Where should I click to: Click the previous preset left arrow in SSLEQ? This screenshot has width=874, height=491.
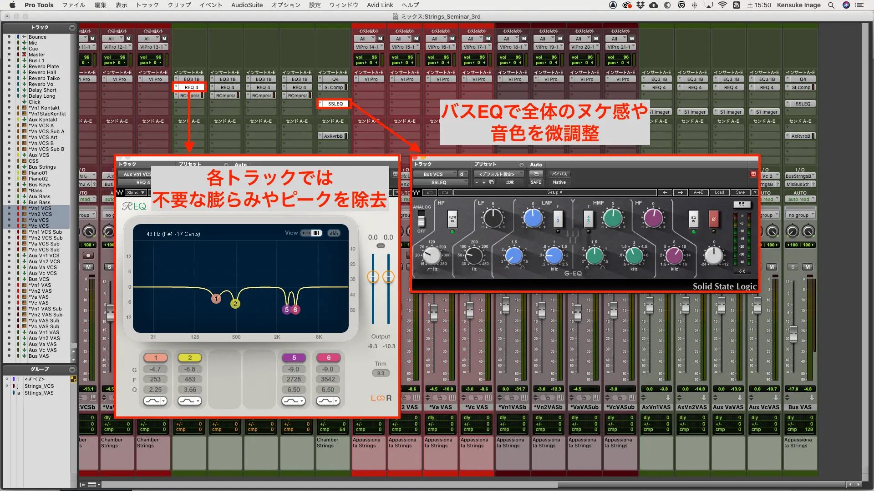[x=665, y=192]
